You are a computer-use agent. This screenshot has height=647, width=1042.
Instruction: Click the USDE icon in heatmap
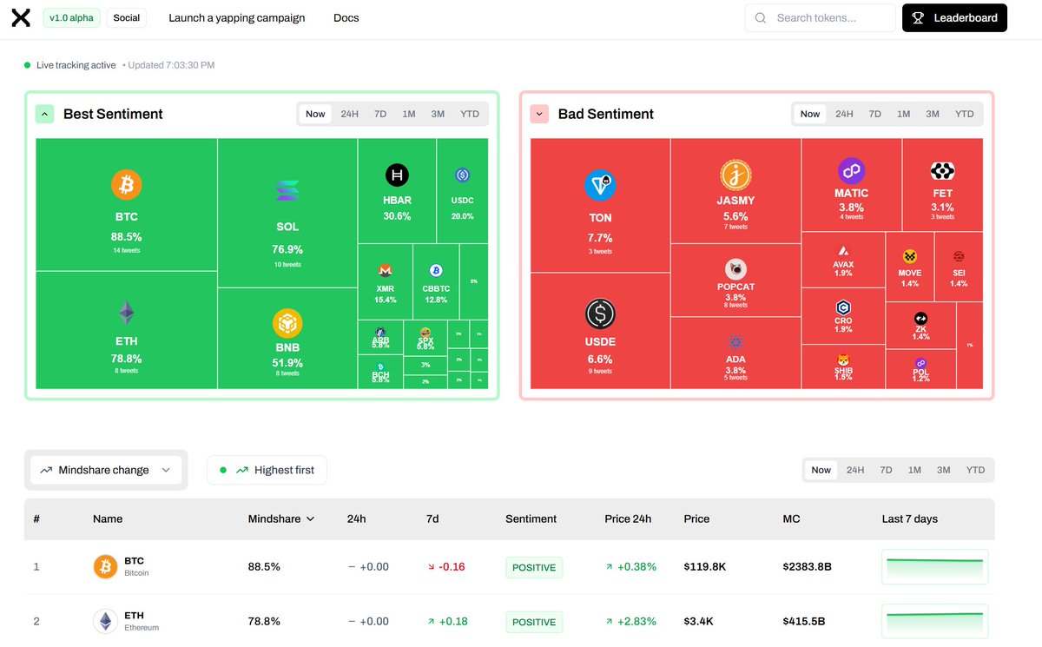point(600,313)
